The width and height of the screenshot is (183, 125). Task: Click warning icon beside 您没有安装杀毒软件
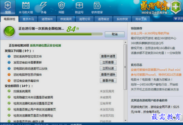[9, 81]
